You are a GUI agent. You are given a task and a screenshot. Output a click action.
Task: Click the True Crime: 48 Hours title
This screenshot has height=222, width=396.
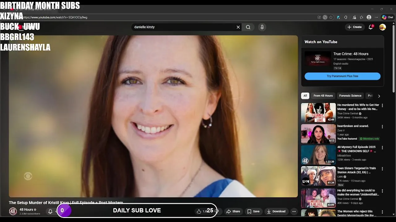(x=351, y=54)
